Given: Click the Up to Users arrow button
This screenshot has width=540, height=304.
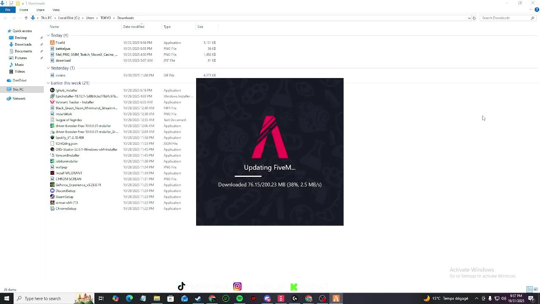Looking at the screenshot, I should point(26,18).
